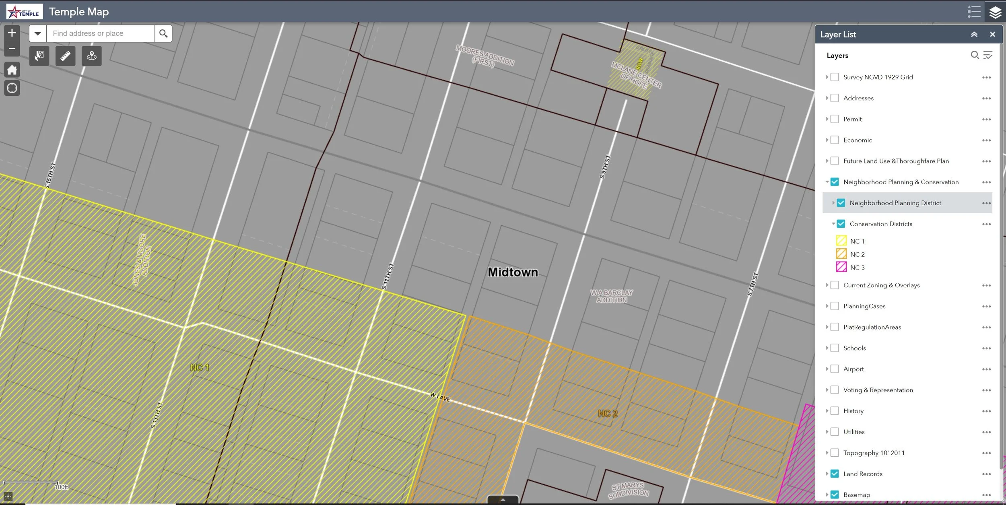
Task: Enable the Current Zoning & Overlays layer
Action: tap(835, 285)
